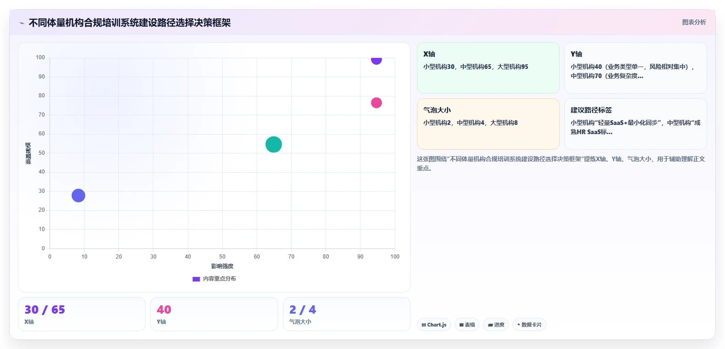Open the X轴 info card
Viewport: 725px width, 349px height.
[x=488, y=68]
